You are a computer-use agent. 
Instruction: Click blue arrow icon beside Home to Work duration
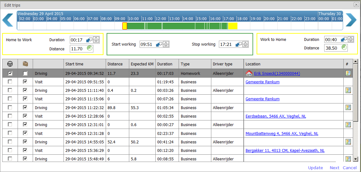[89, 40]
